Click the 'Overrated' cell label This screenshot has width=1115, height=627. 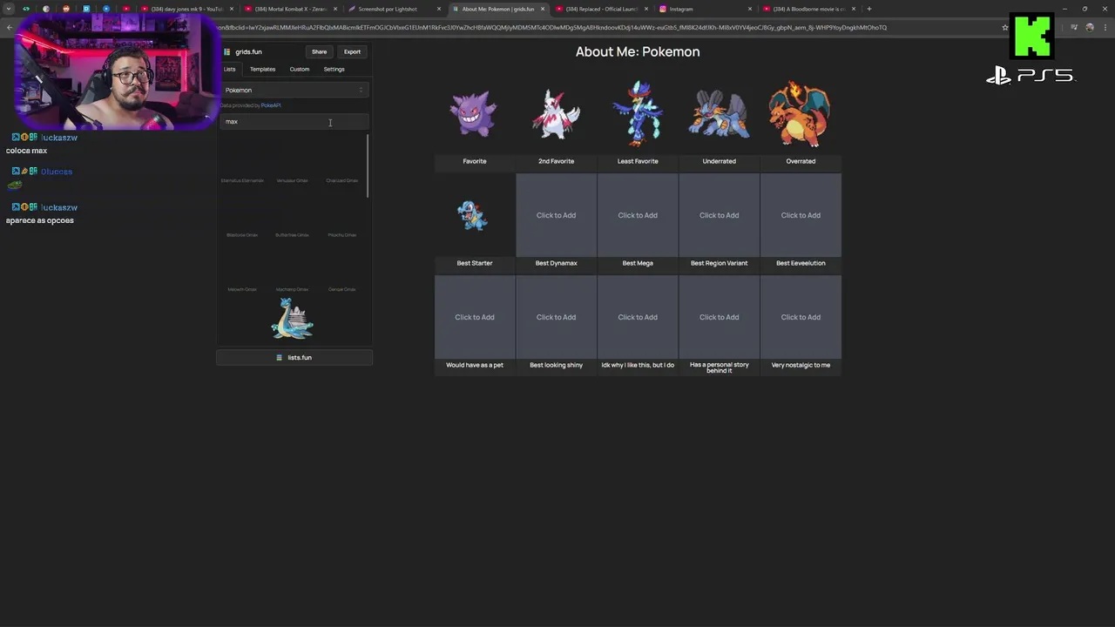point(801,161)
